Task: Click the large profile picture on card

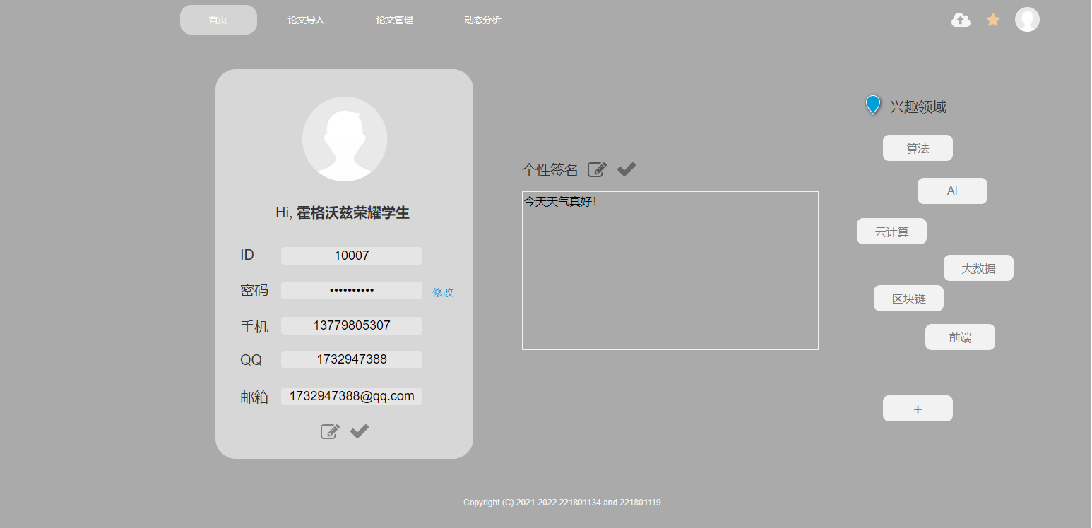Action: point(345,139)
